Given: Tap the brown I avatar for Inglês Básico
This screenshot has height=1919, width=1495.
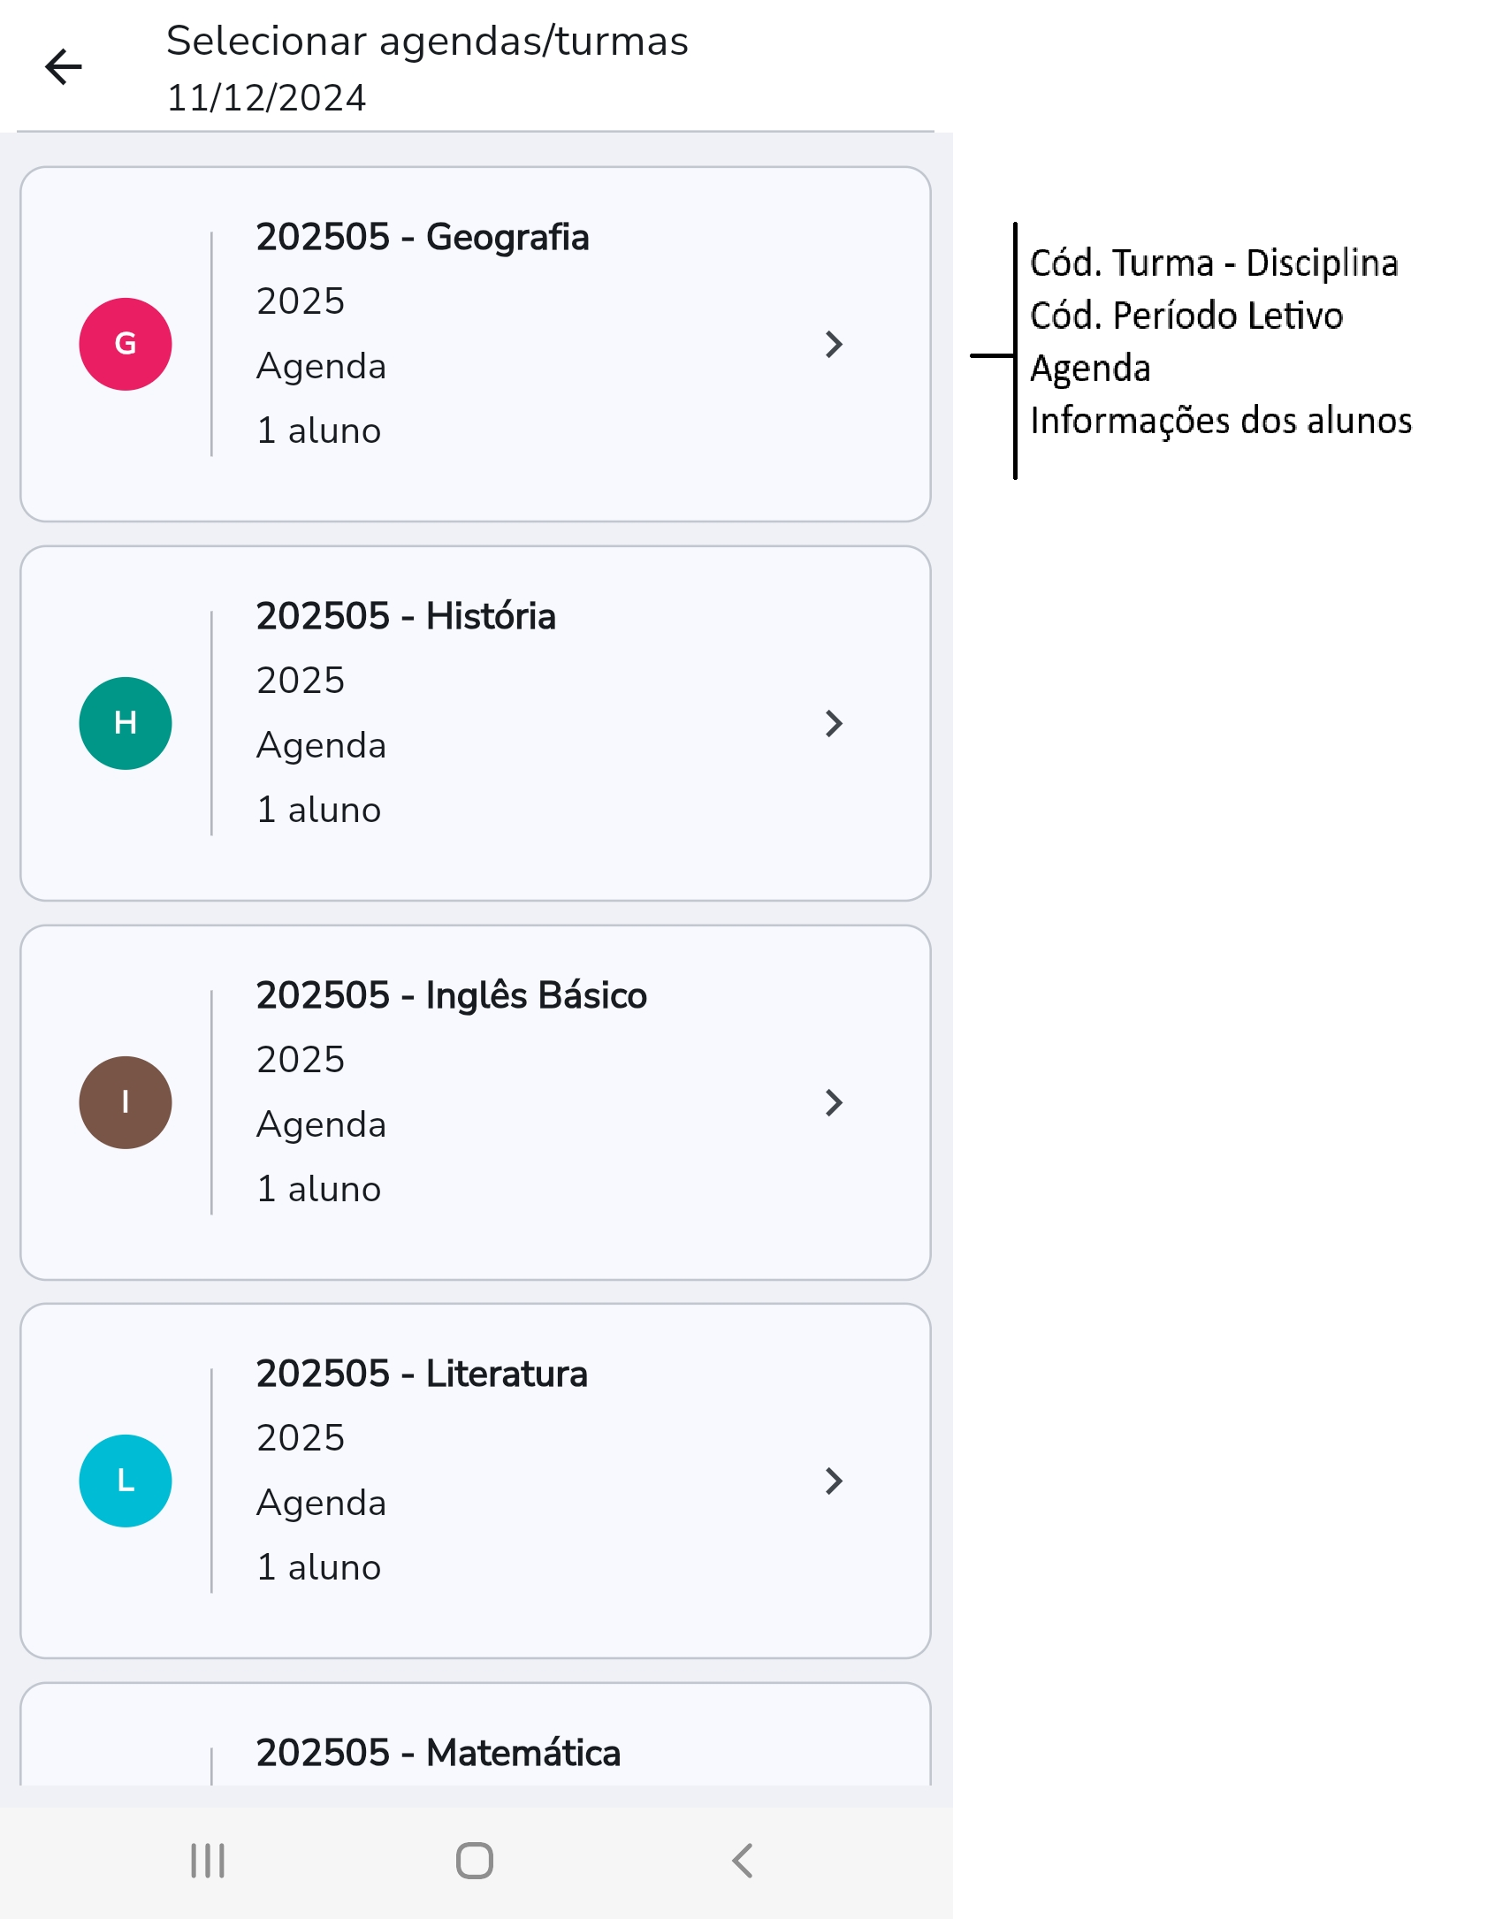Looking at the screenshot, I should click(126, 1102).
